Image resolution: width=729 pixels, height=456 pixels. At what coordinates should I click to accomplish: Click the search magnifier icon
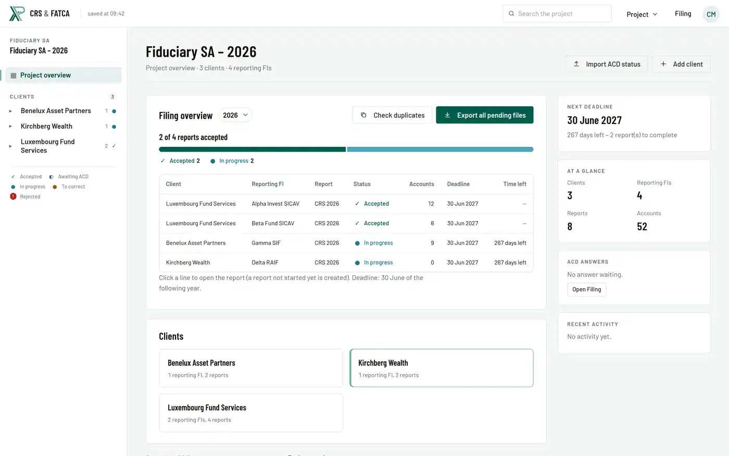point(511,14)
